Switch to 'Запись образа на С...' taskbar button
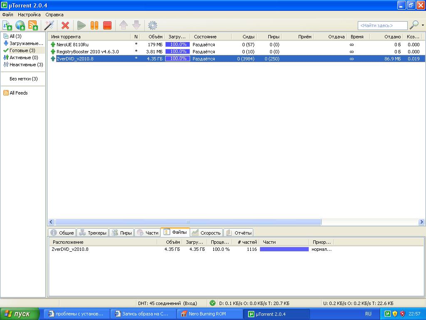Viewport: 426px width, 320px height. [143, 314]
